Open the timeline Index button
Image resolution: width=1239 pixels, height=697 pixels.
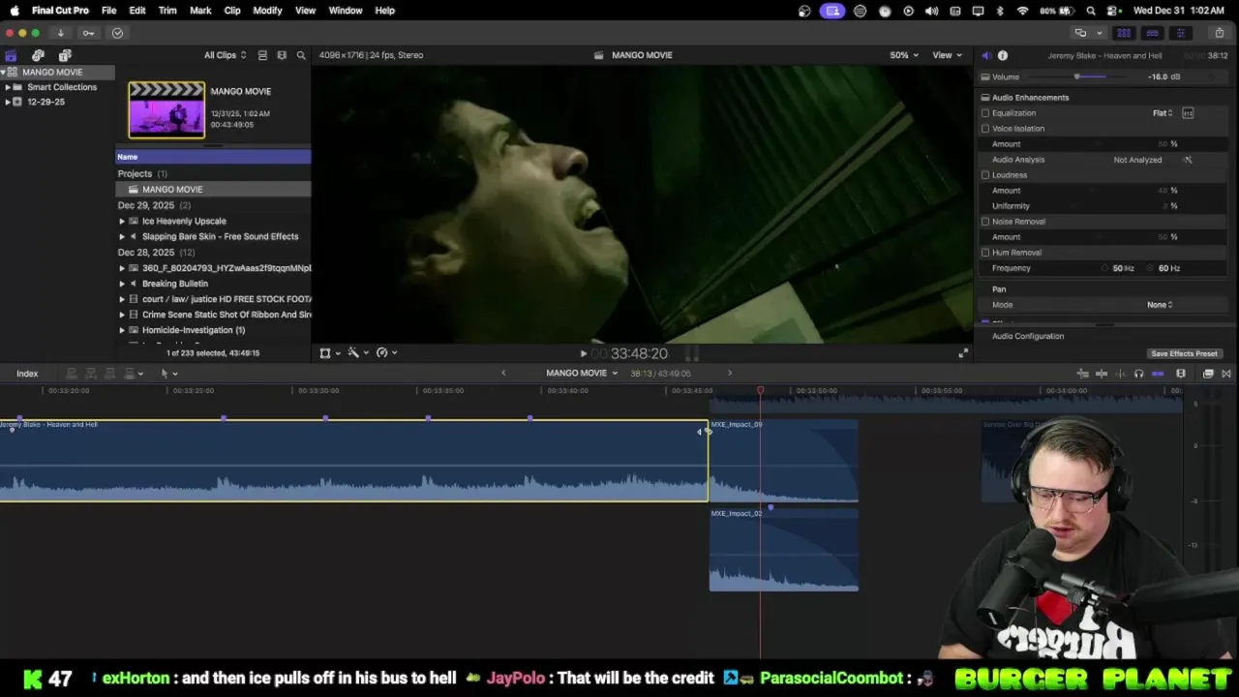coord(27,374)
